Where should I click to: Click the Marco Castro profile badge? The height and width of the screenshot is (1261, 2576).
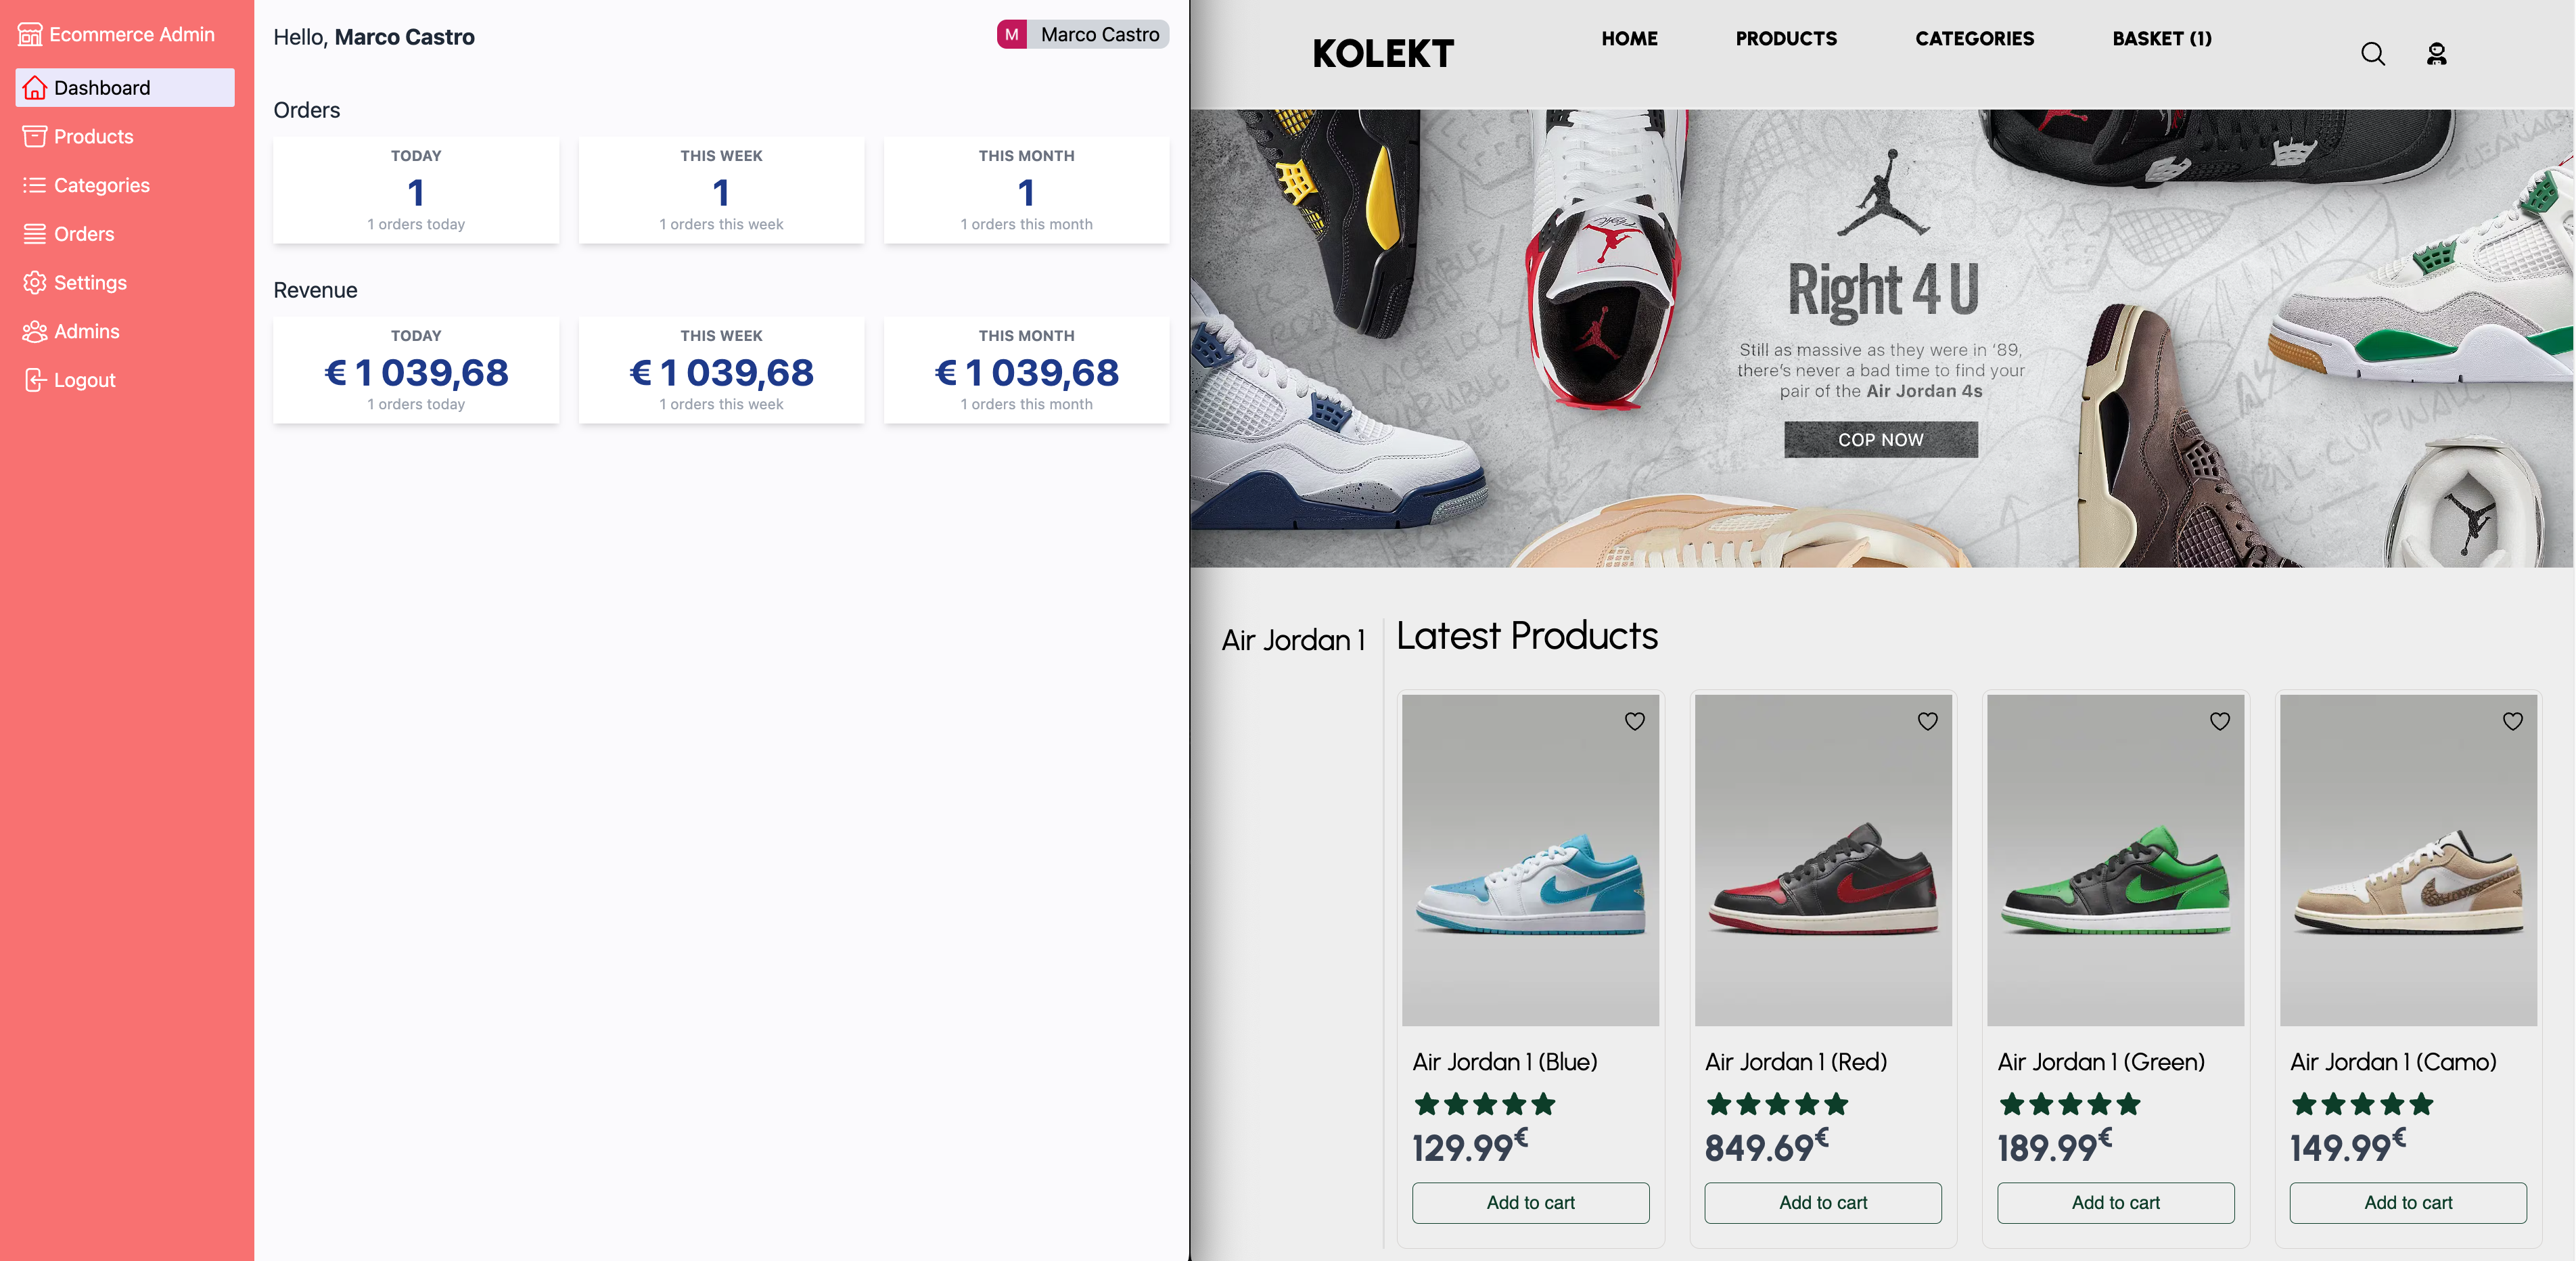[x=1083, y=35]
